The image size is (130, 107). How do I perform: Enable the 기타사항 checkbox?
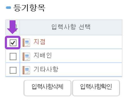pyautogui.click(x=13, y=70)
